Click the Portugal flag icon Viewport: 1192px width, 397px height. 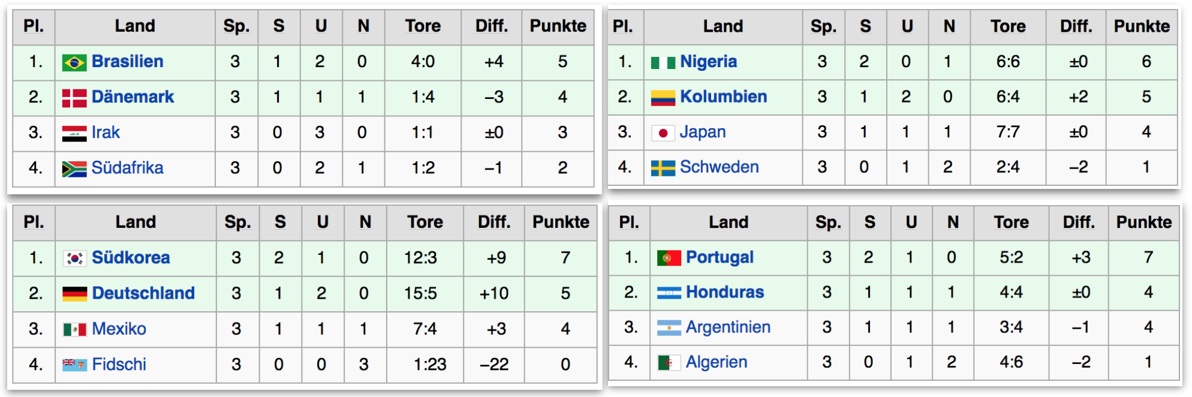[x=669, y=258]
